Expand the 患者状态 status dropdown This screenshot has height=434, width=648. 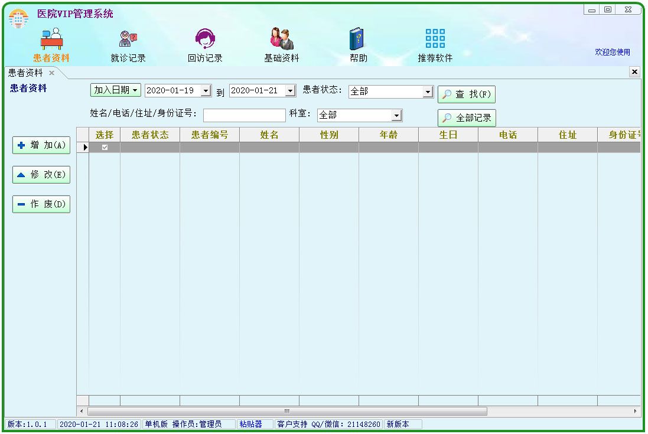point(428,92)
